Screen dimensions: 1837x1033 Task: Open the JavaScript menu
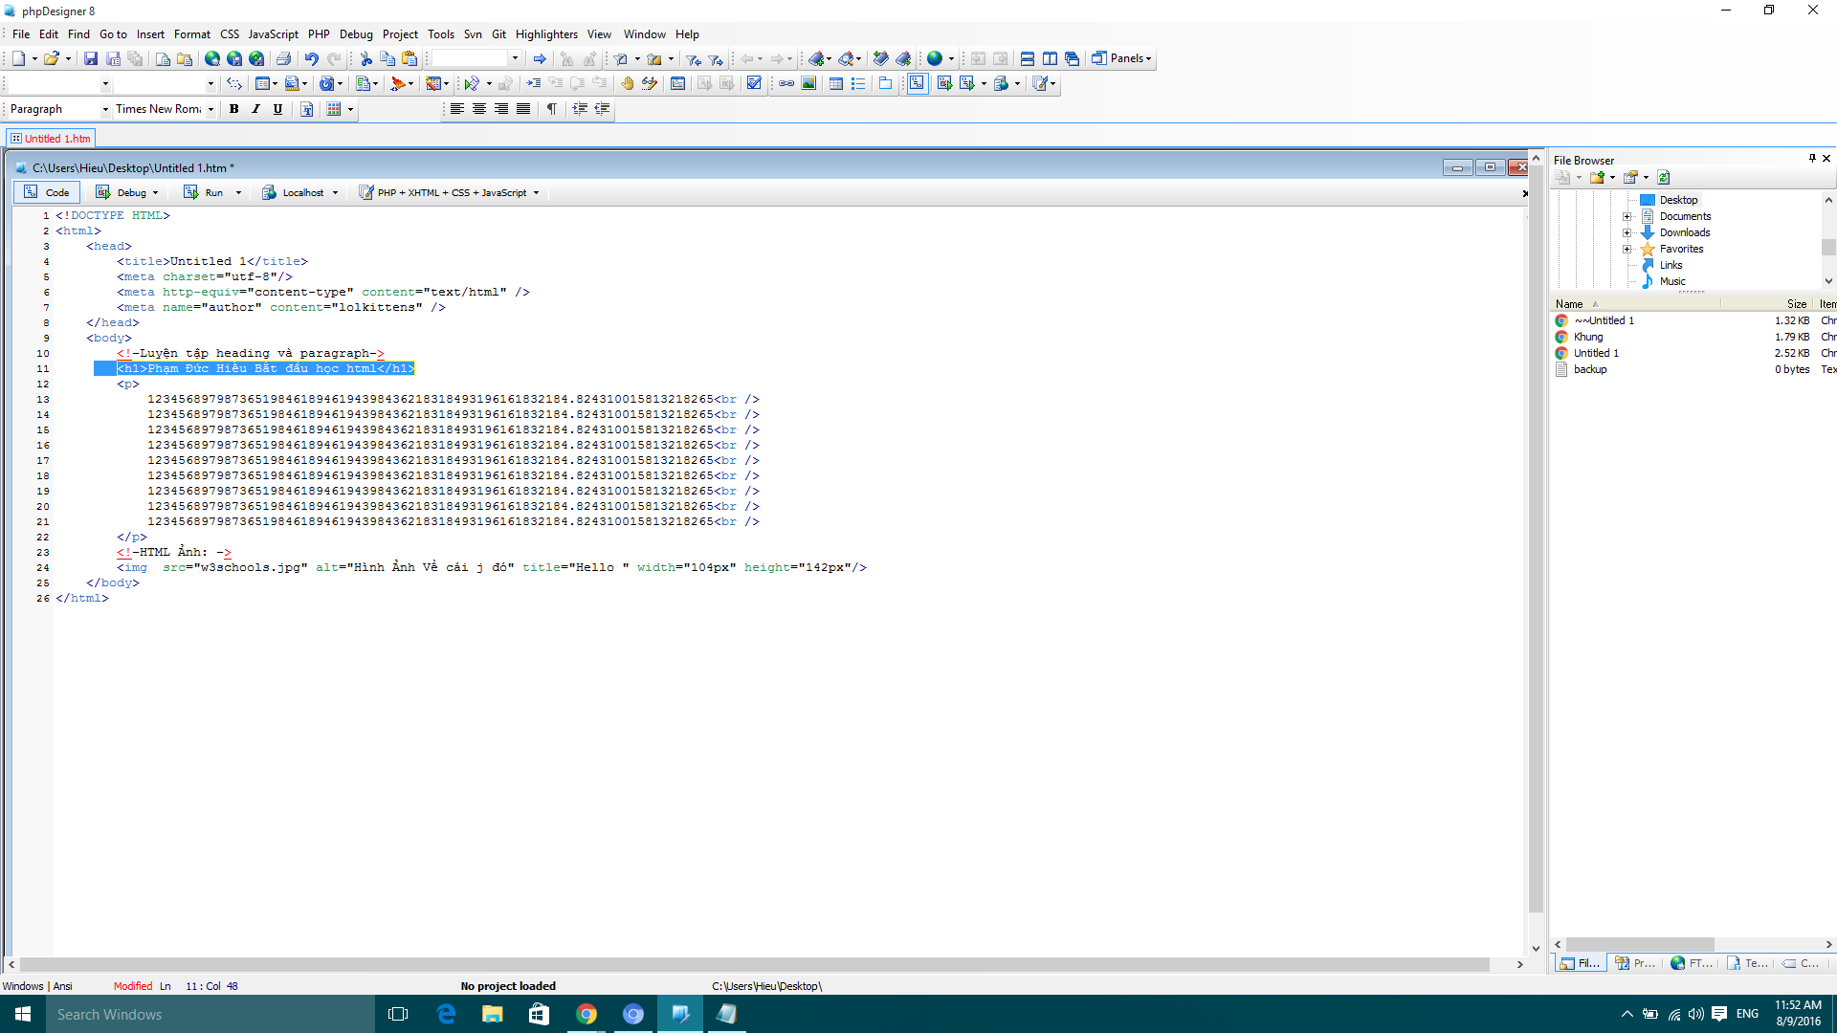[273, 34]
